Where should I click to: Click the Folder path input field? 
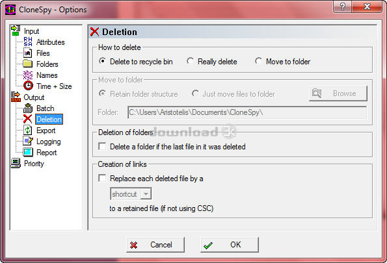(247, 112)
